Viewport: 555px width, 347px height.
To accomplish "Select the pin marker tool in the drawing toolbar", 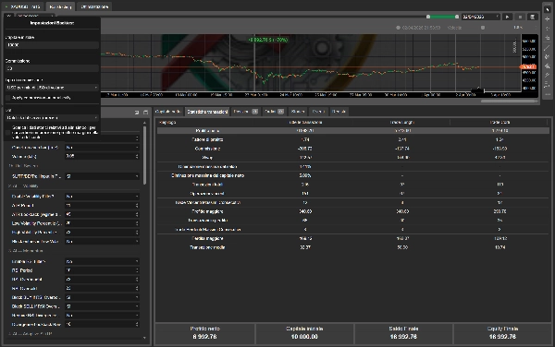I will pyautogui.click(x=548, y=75).
